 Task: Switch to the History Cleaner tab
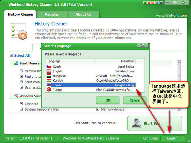coord(20,14)
